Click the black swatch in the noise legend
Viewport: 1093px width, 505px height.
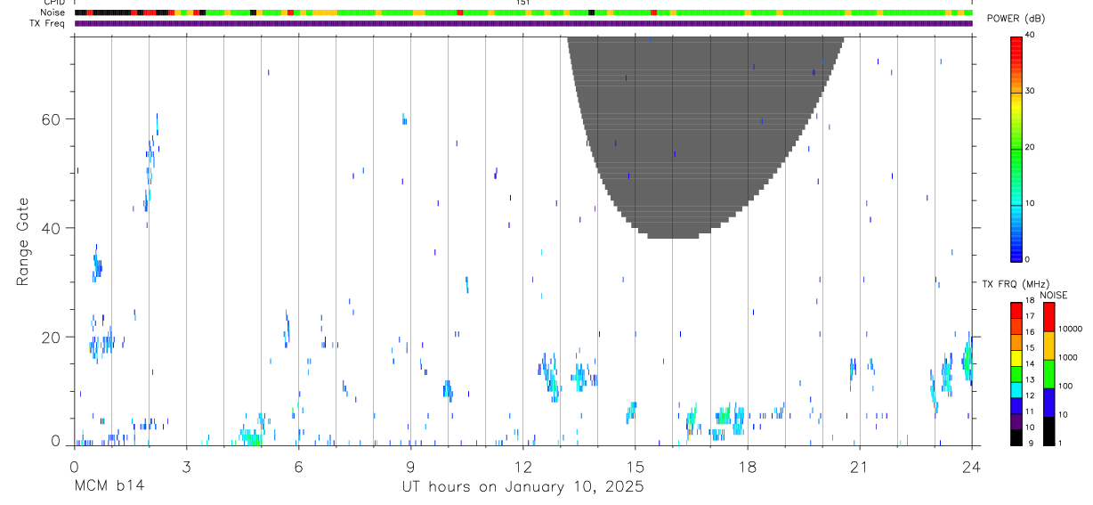point(1048,431)
